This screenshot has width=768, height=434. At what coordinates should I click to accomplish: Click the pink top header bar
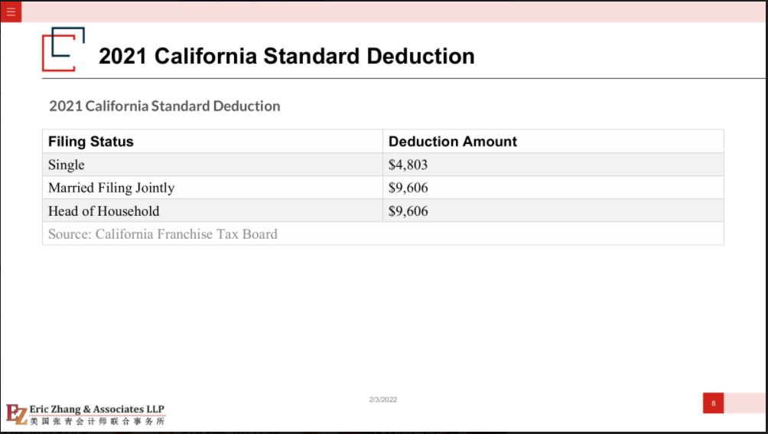(x=394, y=11)
